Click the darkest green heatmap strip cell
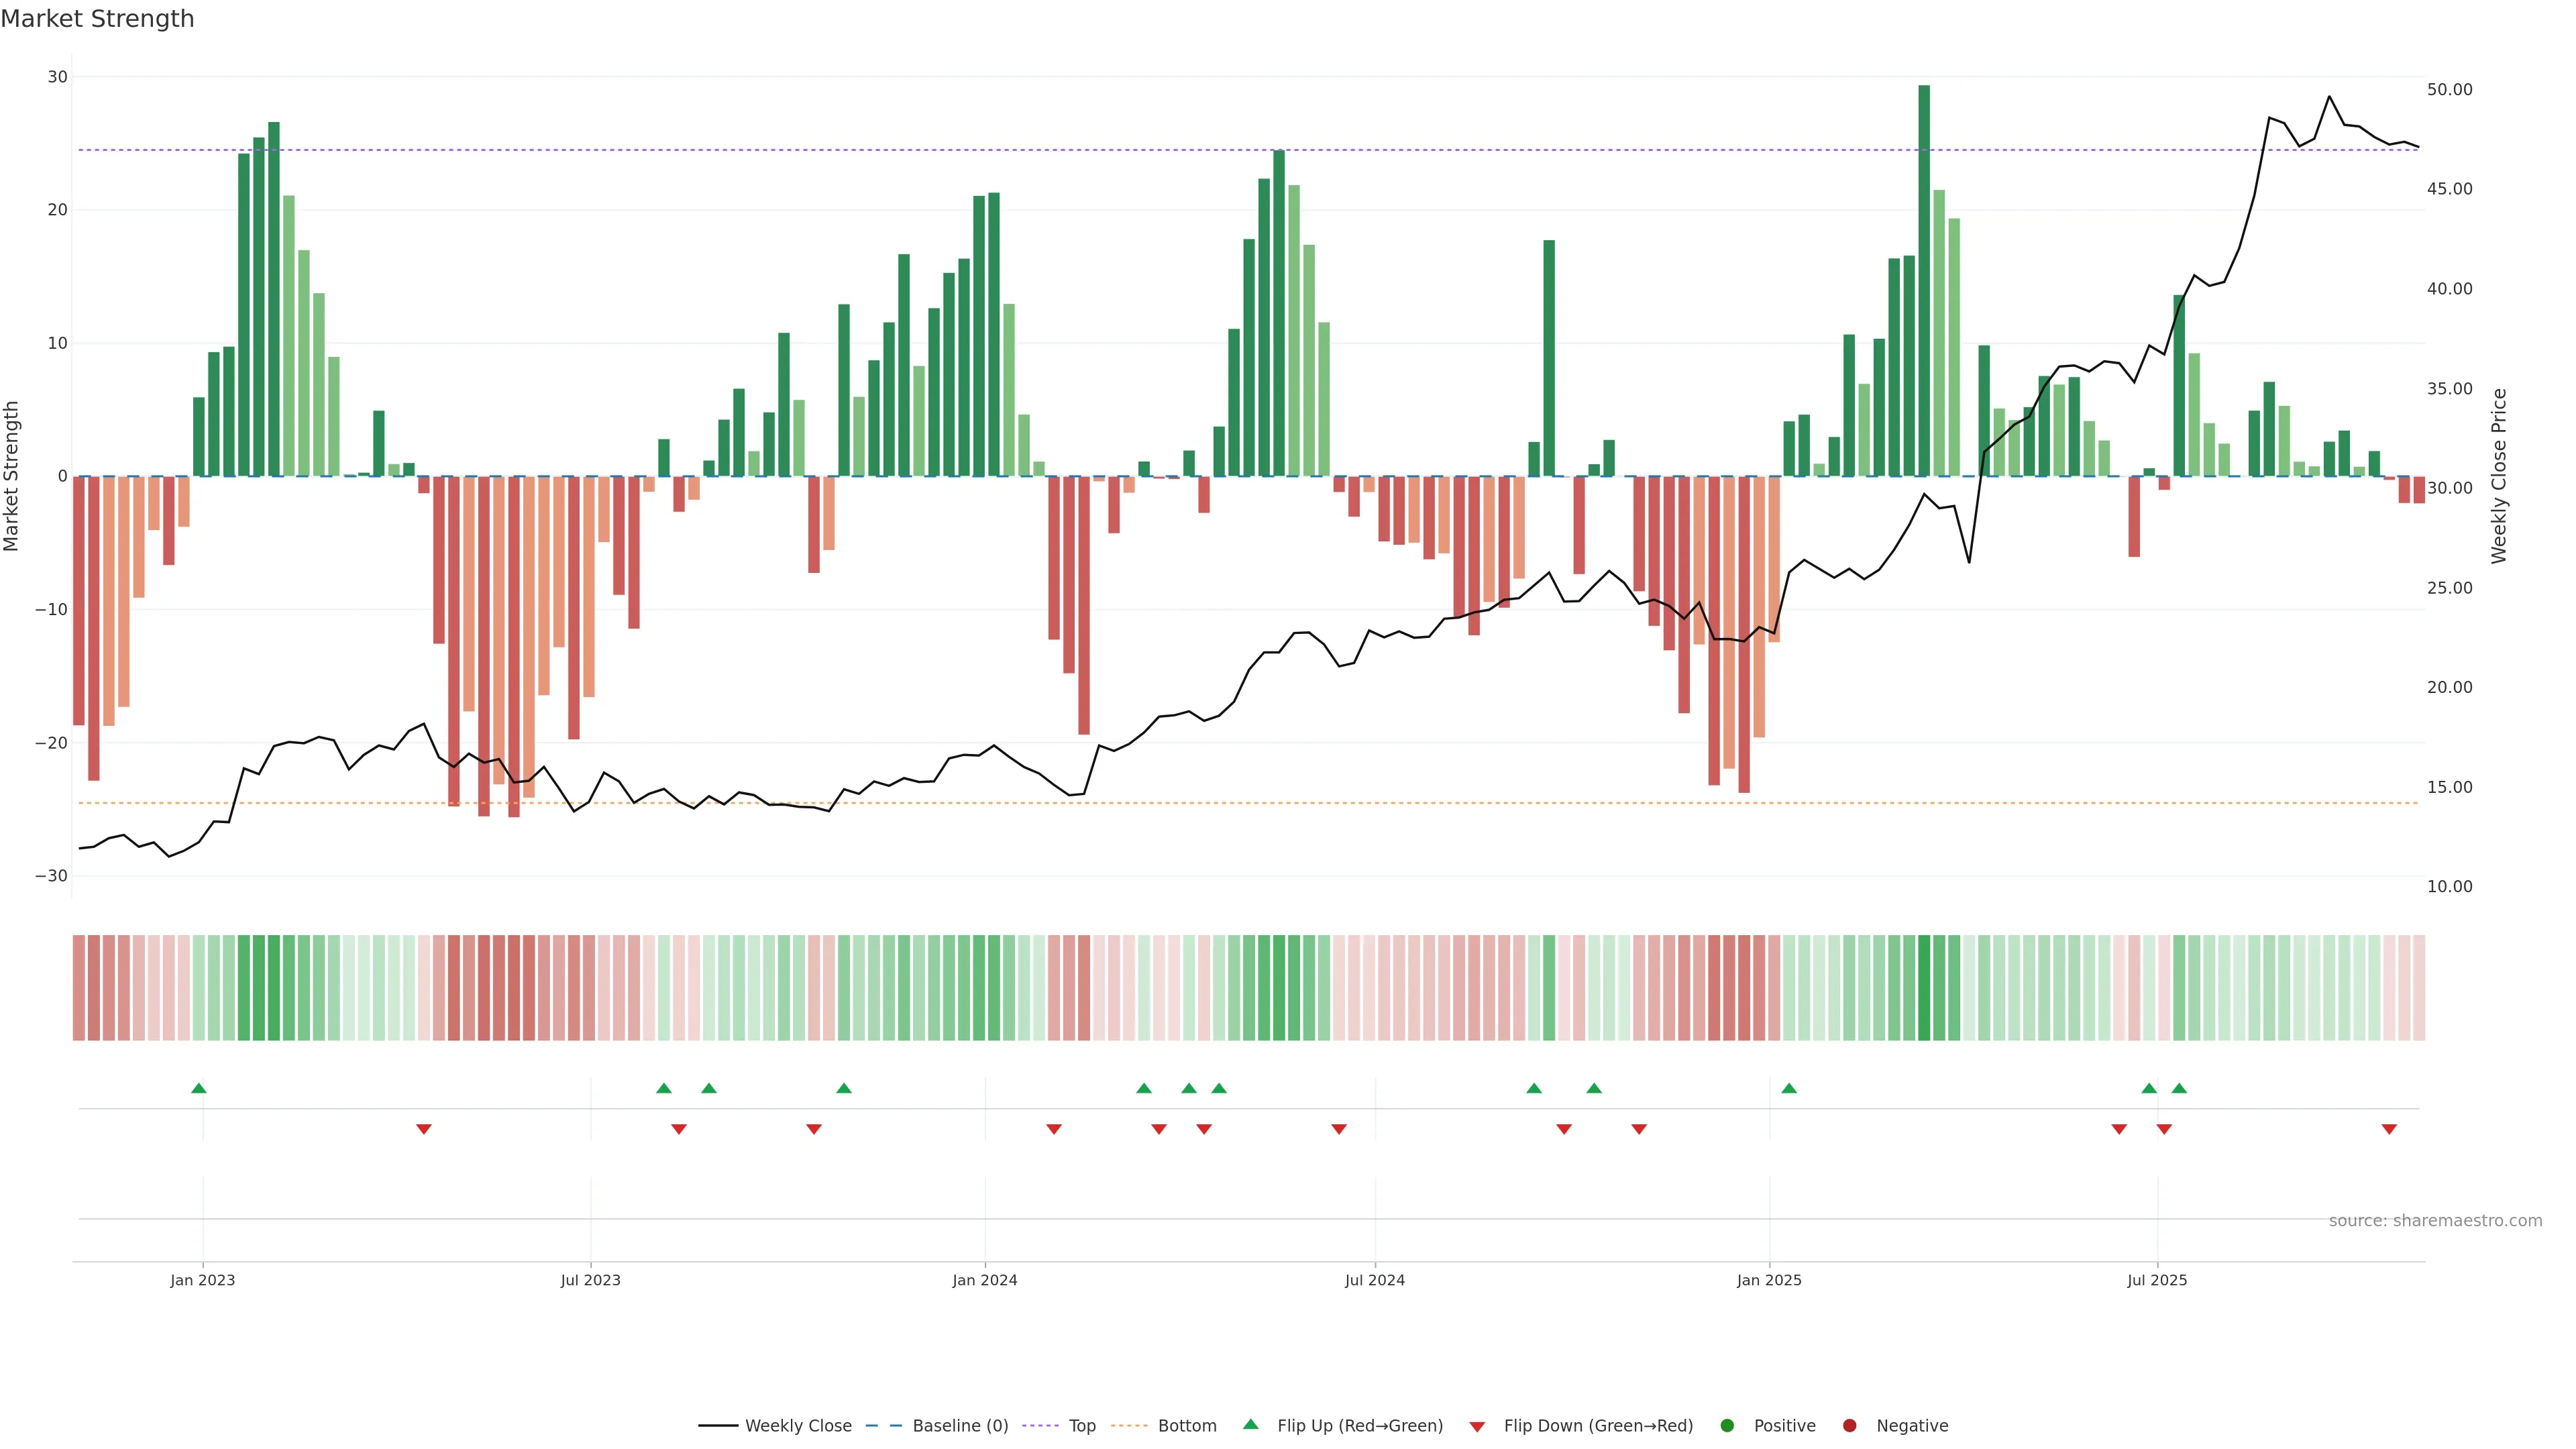The image size is (2576, 1449). 1924,988
